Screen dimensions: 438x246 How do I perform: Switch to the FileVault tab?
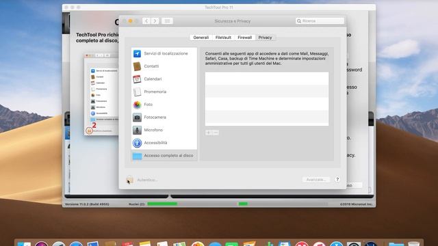[223, 38]
